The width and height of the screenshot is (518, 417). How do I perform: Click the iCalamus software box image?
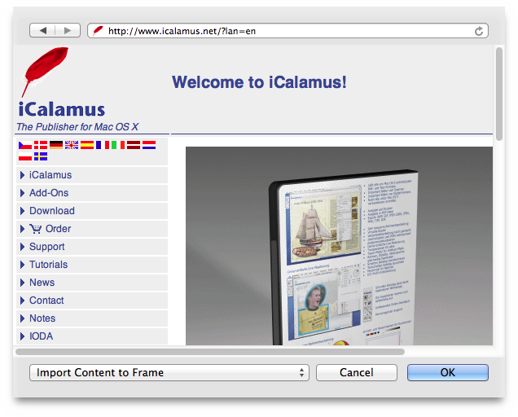(x=339, y=246)
